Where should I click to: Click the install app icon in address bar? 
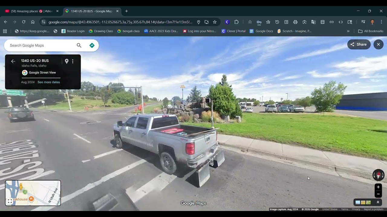click(207, 22)
